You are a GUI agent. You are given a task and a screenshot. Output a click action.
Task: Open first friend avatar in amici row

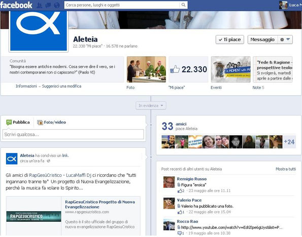click(168, 142)
